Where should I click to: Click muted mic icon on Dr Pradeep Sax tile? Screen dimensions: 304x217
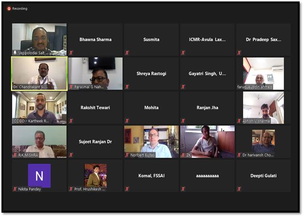(x=239, y=53)
